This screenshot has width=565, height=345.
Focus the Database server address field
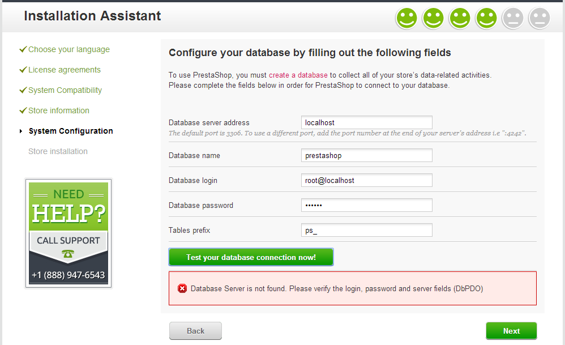pyautogui.click(x=366, y=122)
